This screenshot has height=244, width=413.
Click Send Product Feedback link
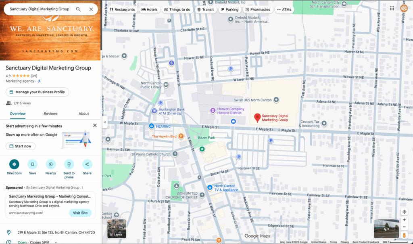click(365, 242)
